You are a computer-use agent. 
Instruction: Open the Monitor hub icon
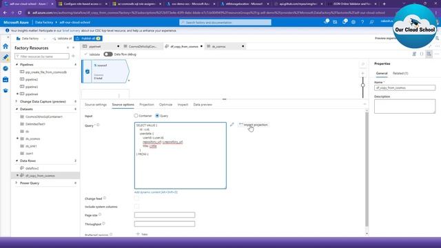(6, 68)
